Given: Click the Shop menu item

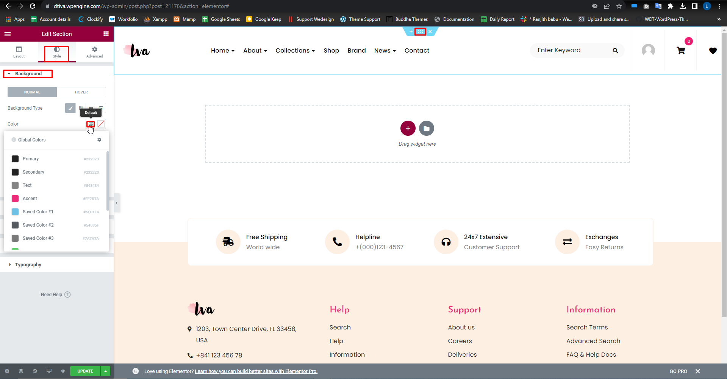Looking at the screenshot, I should pyautogui.click(x=331, y=51).
